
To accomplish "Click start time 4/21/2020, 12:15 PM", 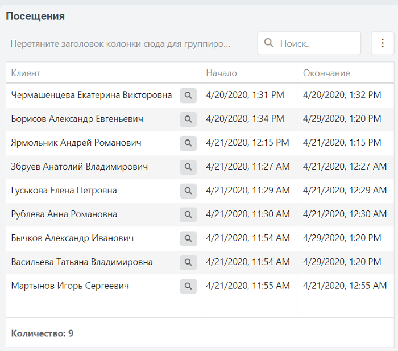I will point(247,143).
